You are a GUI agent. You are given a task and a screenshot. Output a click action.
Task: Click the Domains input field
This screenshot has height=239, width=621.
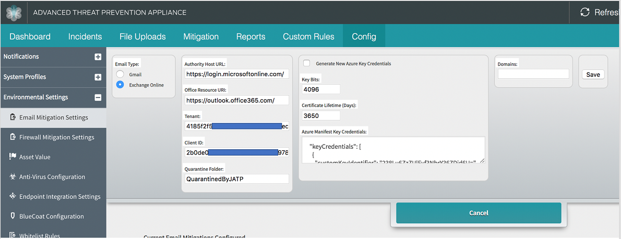click(x=533, y=74)
